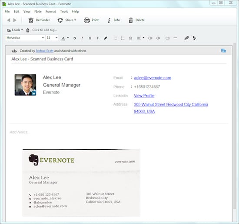Click the text alignment icon
Image resolution: width=239 pixels, height=224 pixels.
coord(139,38)
